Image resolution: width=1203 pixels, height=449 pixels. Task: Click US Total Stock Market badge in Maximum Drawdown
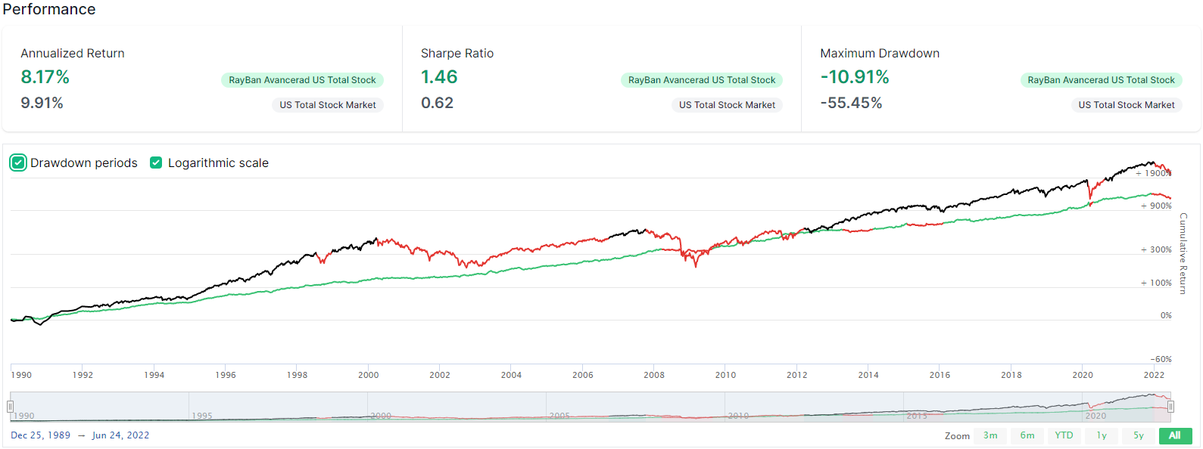point(1126,105)
